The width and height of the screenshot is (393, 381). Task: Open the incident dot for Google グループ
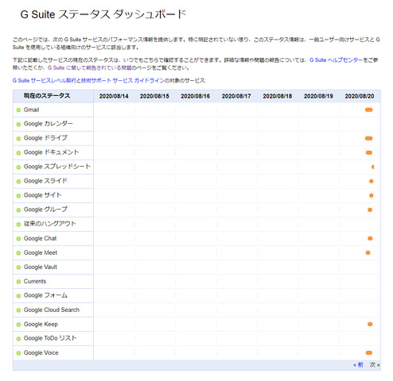370,210
